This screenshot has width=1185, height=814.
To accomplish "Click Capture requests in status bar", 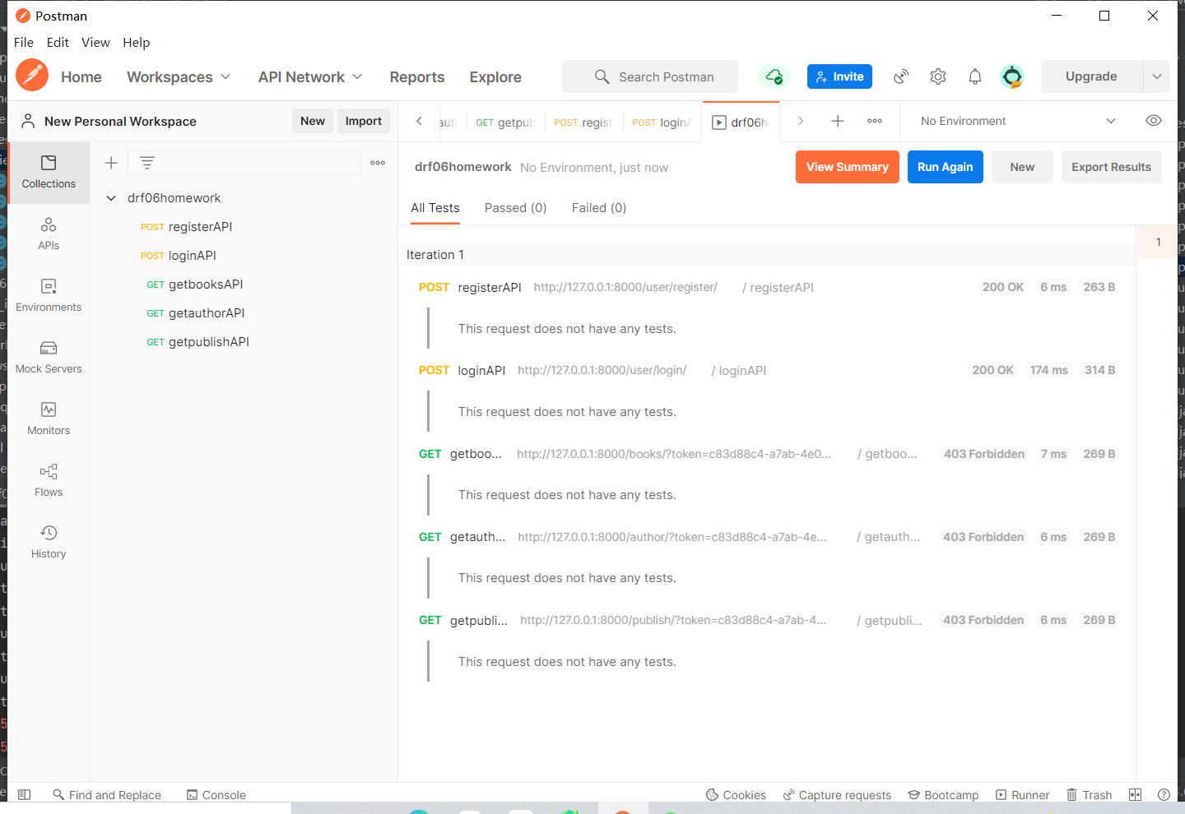I will (837, 795).
